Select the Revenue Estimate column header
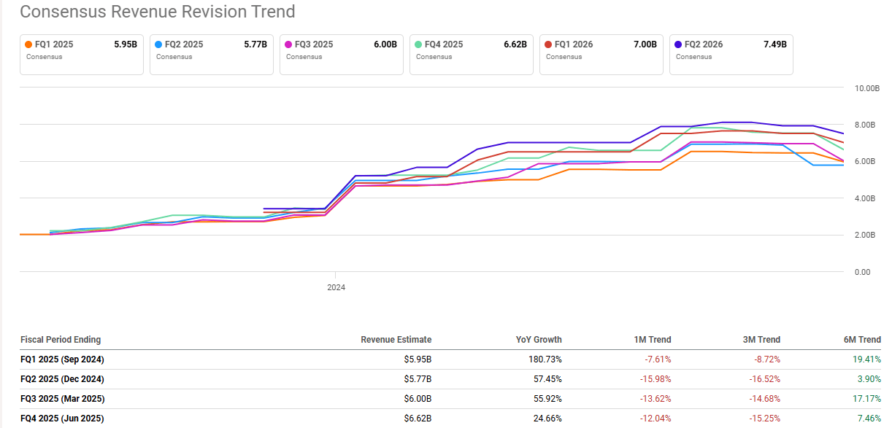The height and width of the screenshot is (428, 892). (396, 340)
